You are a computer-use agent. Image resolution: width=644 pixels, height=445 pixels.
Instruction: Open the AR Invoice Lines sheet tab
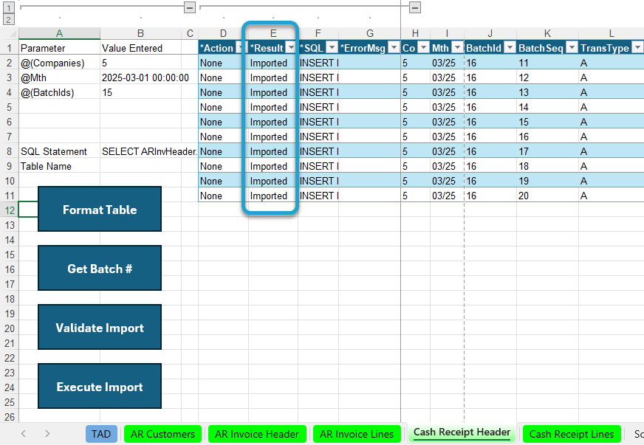pyautogui.click(x=357, y=434)
